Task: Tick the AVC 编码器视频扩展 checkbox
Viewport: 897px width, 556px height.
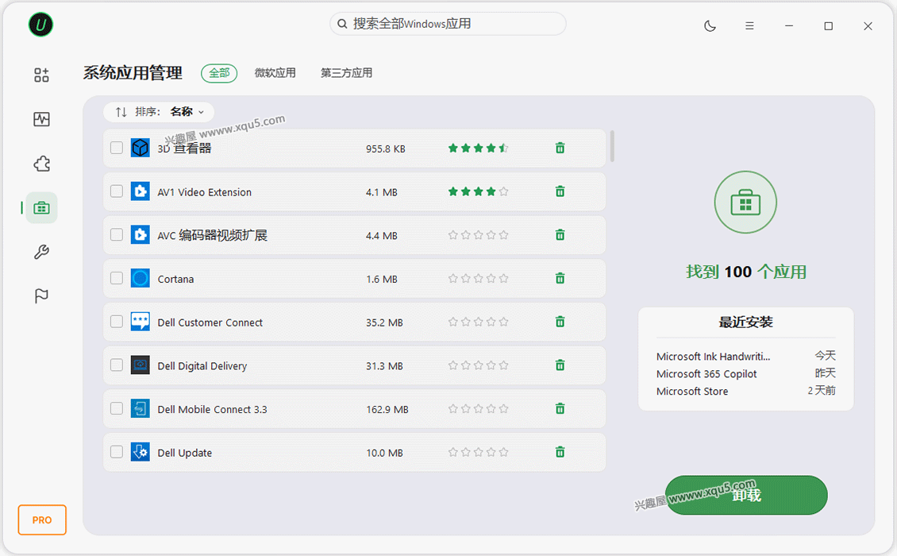Action: [x=117, y=235]
